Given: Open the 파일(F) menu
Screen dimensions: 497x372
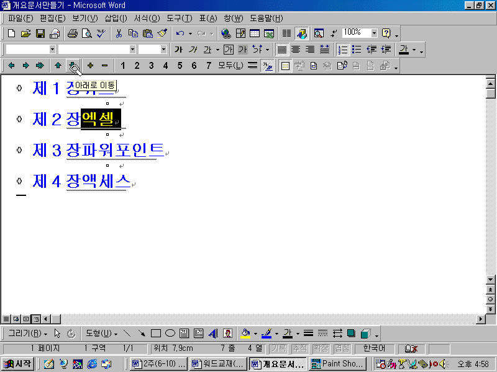Looking at the screenshot, I should point(21,19).
